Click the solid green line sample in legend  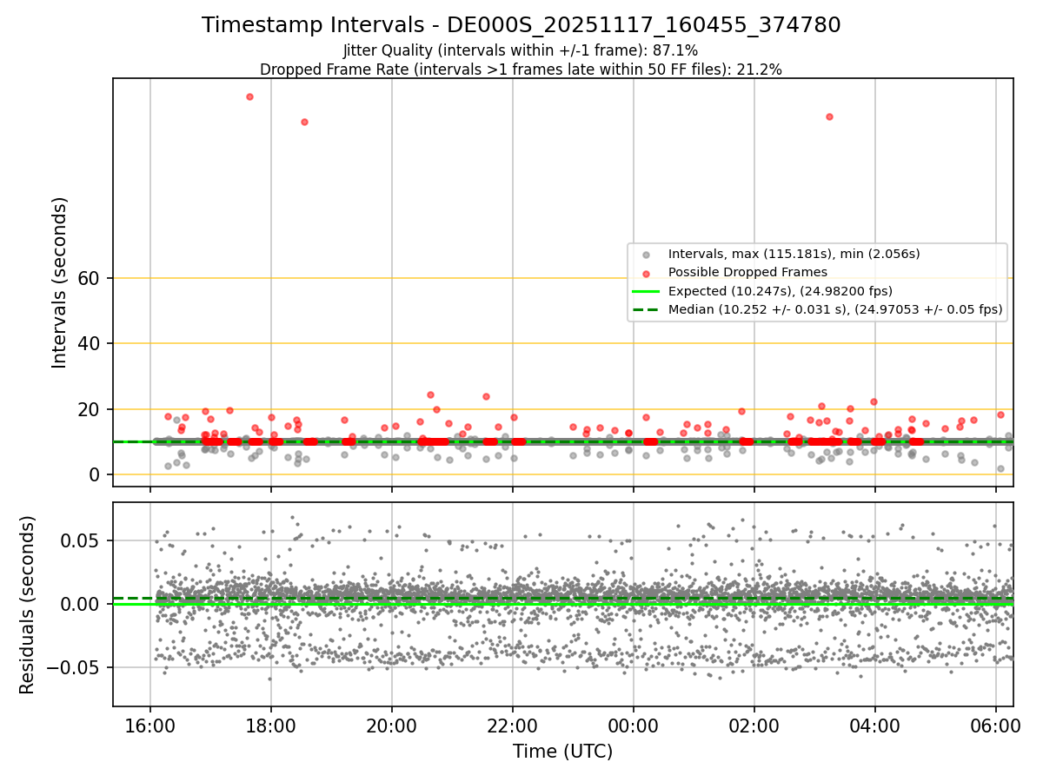click(645, 291)
